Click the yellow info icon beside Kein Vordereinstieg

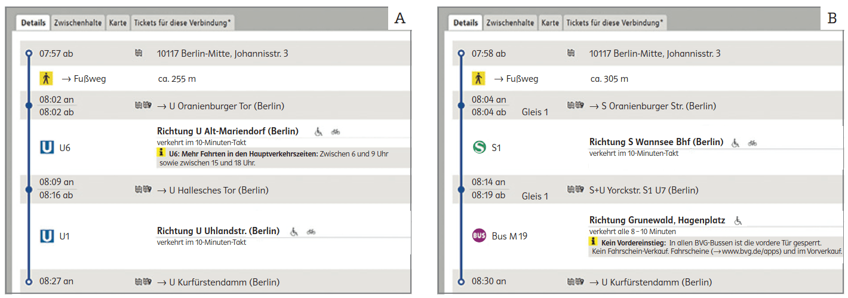(x=593, y=242)
